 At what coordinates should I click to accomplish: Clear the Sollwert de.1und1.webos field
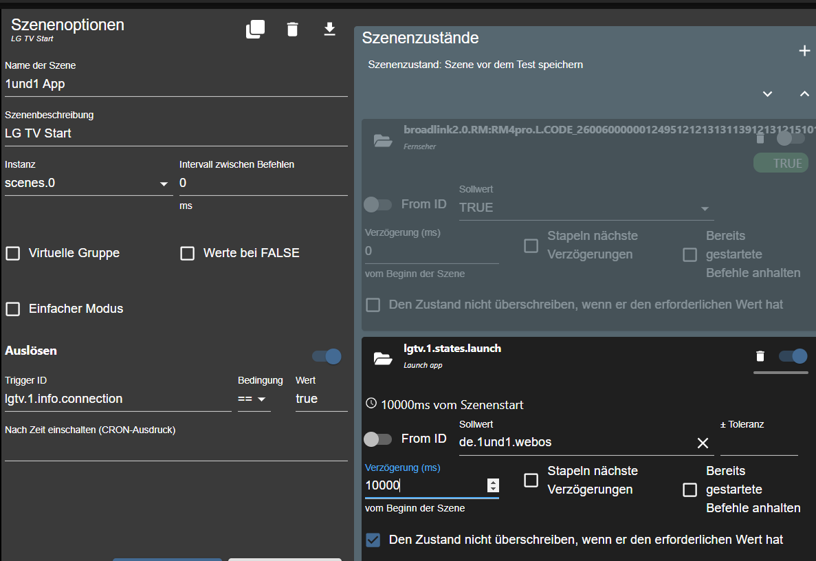(x=703, y=443)
